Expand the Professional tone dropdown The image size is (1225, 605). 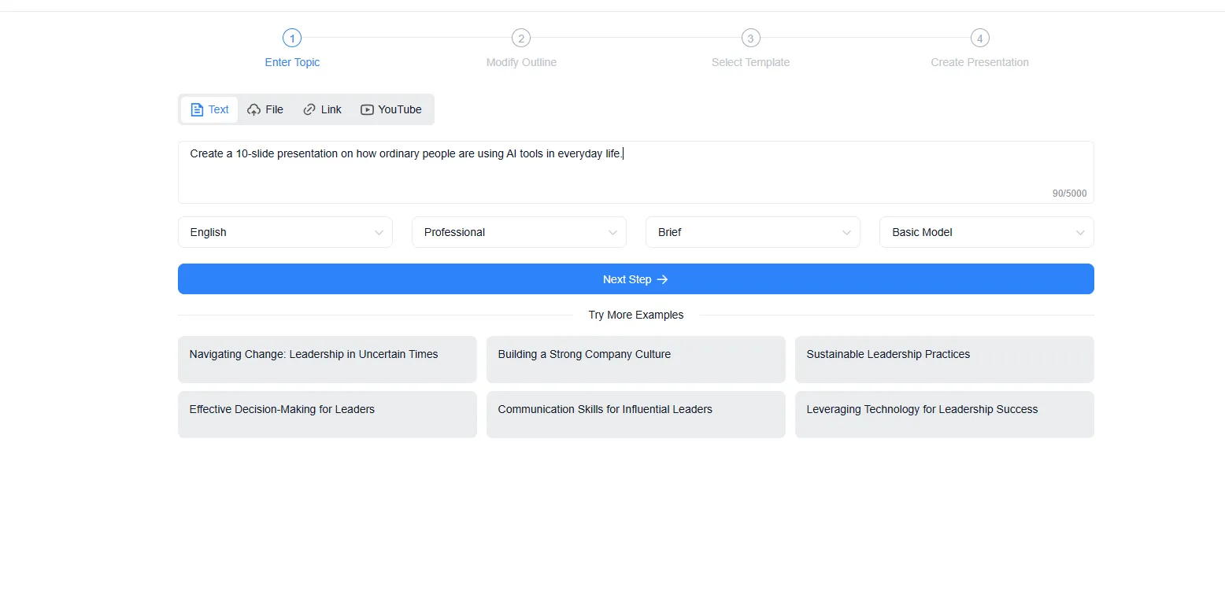[x=519, y=232]
